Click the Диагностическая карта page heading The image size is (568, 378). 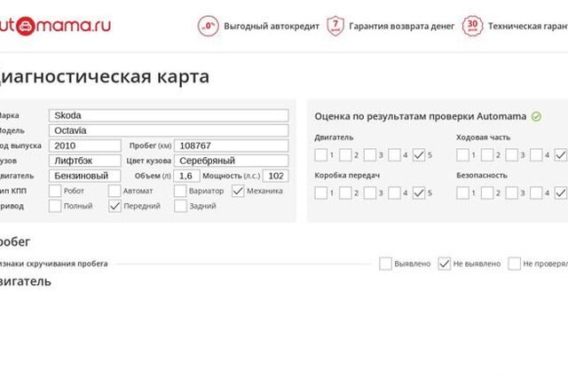[105, 77]
